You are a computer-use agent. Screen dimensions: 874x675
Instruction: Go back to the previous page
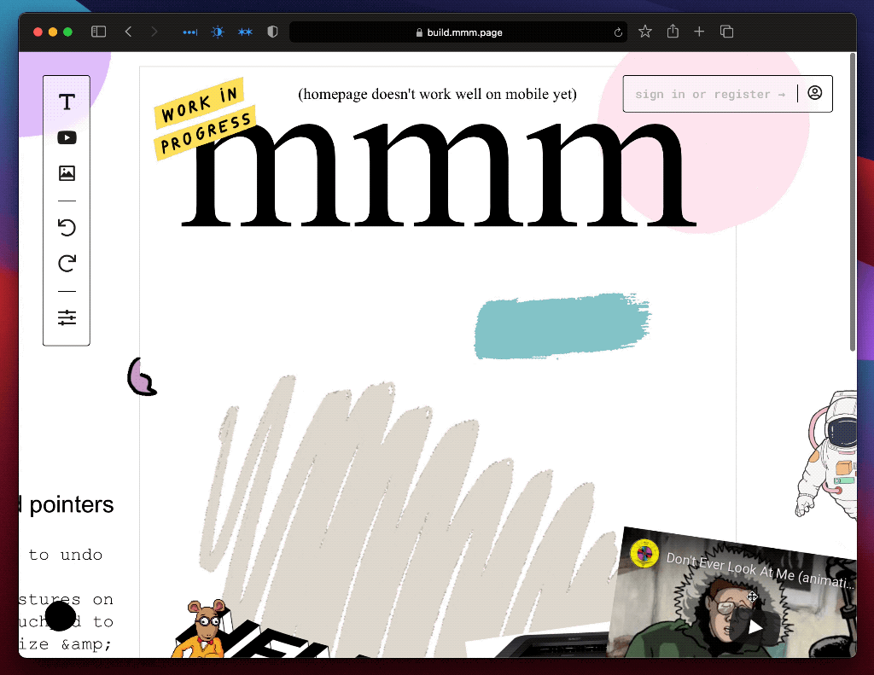[128, 32]
